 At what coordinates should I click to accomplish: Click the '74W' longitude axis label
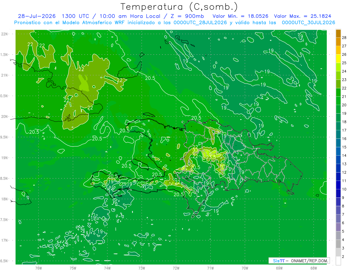[x=107, y=268]
